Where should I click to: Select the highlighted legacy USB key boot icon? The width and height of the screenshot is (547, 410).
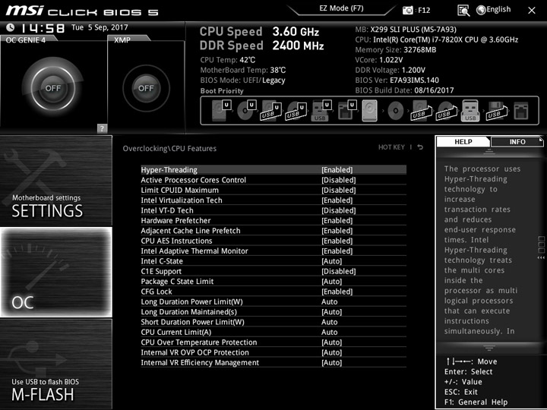coord(470,111)
